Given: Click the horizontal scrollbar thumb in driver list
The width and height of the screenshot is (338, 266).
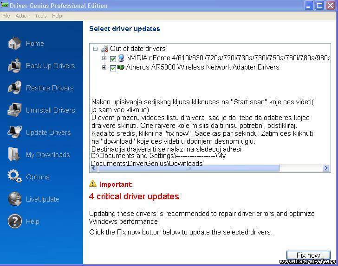Looking at the screenshot, I should click(x=188, y=169).
